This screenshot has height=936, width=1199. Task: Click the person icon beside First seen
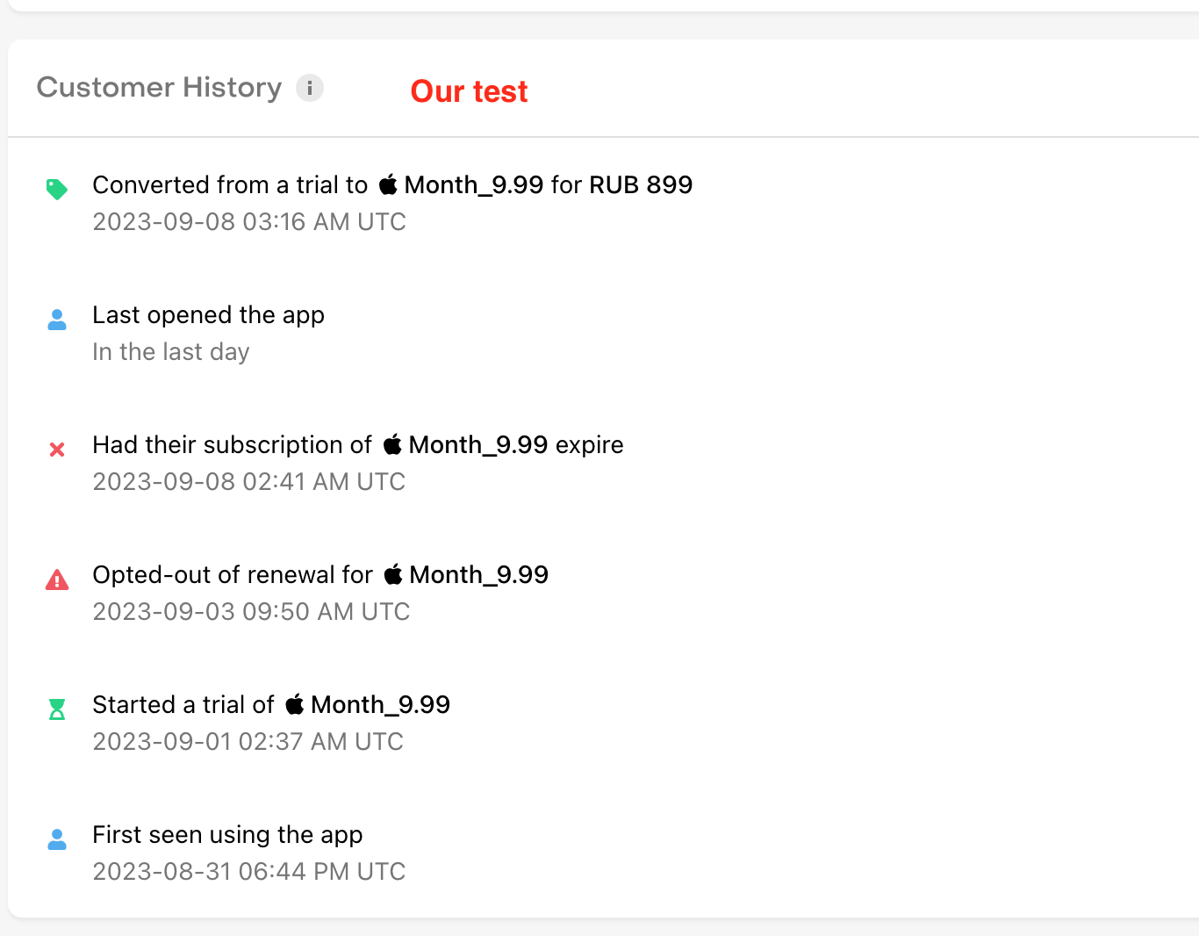click(57, 839)
